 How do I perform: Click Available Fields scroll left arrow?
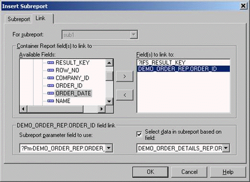(x=23, y=109)
